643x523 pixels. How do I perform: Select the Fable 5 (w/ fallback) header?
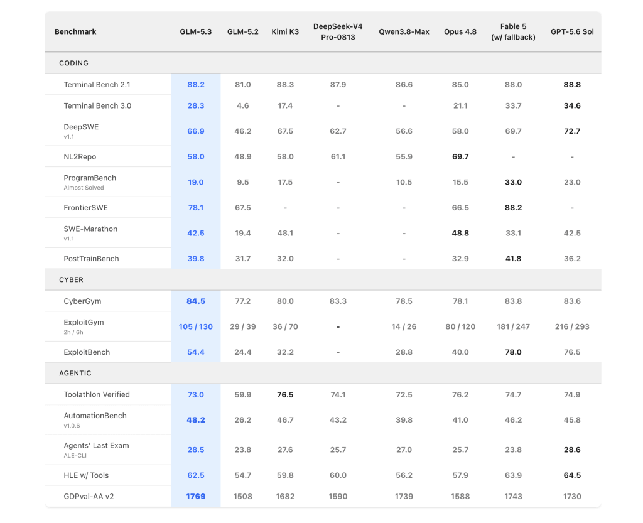513,31
